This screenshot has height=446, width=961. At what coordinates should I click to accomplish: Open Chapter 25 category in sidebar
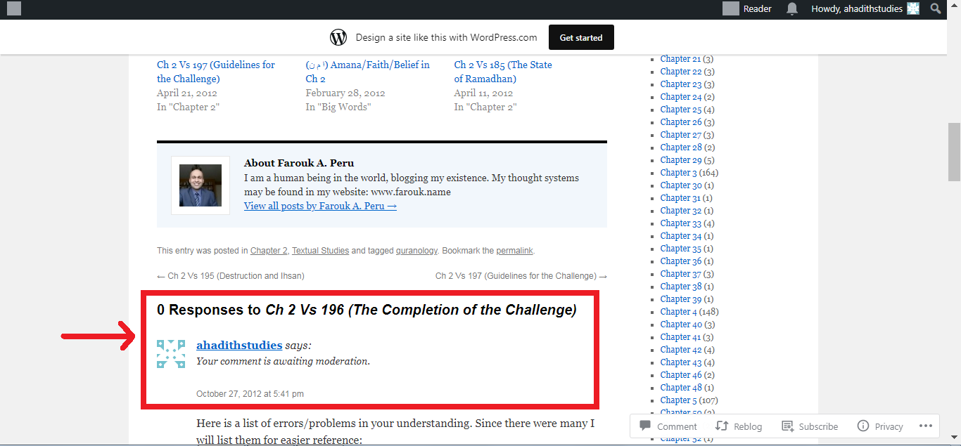click(680, 110)
